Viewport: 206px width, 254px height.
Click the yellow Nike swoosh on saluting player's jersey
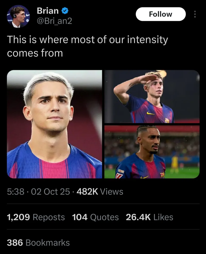(x=150, y=113)
